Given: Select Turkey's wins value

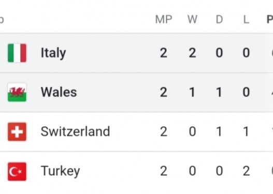Looking at the screenshot, I should [192, 171].
